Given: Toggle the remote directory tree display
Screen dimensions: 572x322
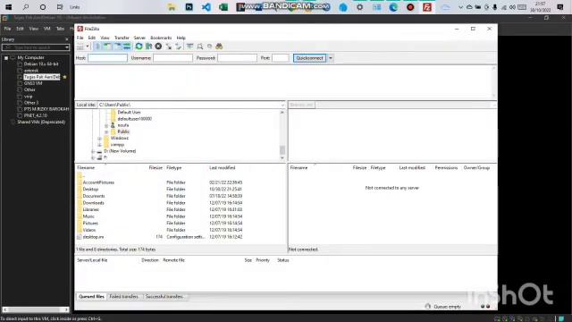Looking at the screenshot, I should pos(117,47).
